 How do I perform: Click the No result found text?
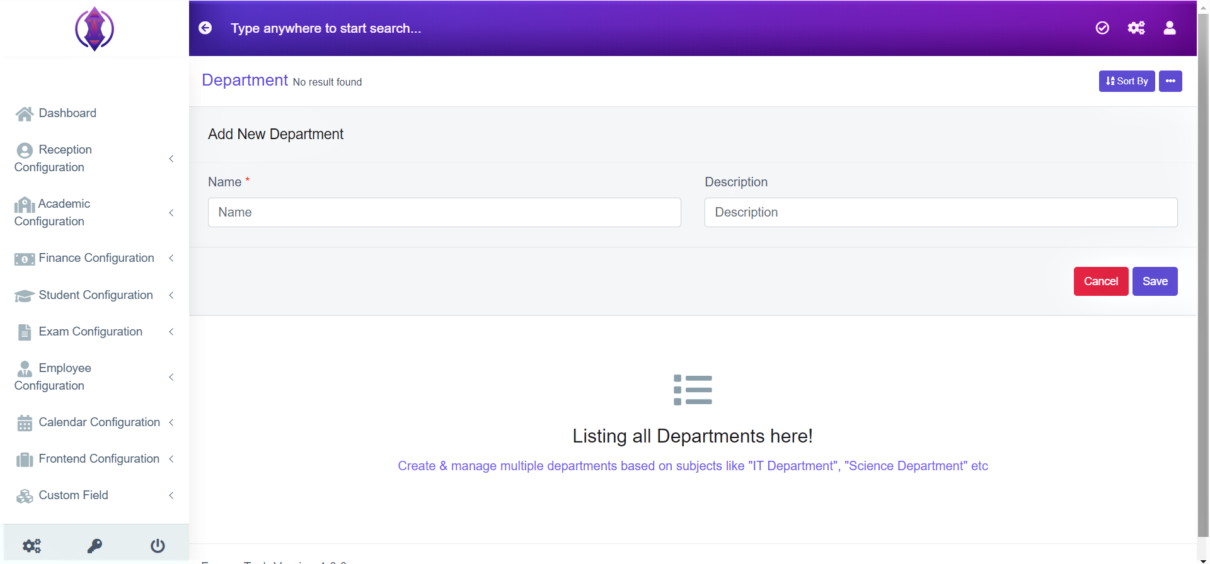click(x=327, y=82)
